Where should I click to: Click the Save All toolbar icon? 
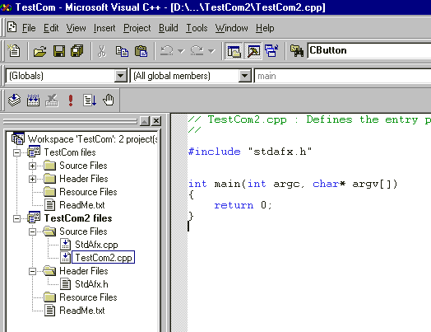pos(77,51)
